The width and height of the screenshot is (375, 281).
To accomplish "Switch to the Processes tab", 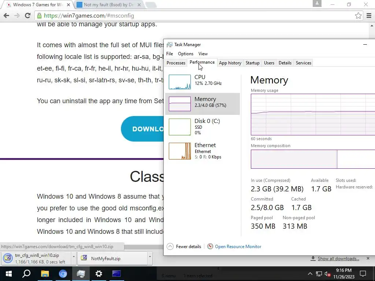I will [176, 63].
